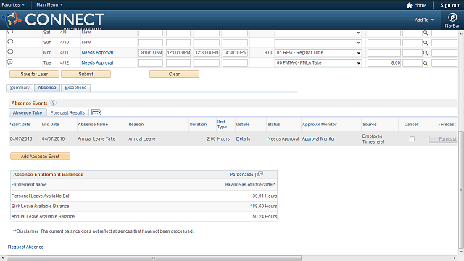This screenshot has width=464, height=261.
Task: Open comment bubble for Tue 4/12
Action: (10, 62)
